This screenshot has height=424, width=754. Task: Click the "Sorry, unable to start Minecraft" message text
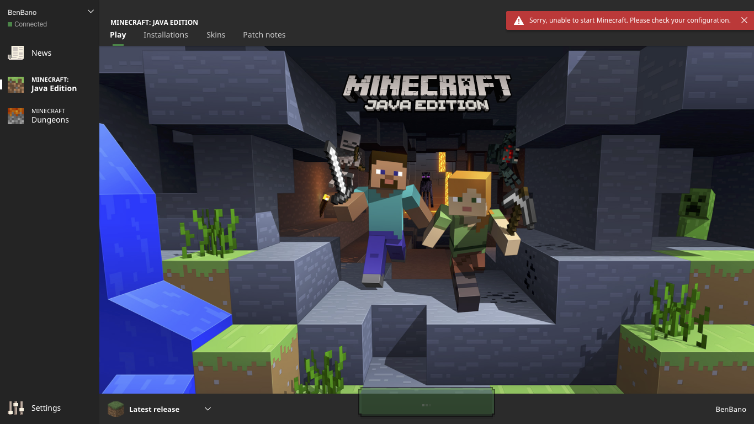pyautogui.click(x=630, y=20)
